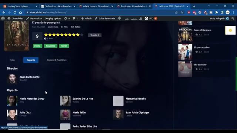Open the Suspense genre tag
The width and height of the screenshot is (237, 133).
click(51, 46)
